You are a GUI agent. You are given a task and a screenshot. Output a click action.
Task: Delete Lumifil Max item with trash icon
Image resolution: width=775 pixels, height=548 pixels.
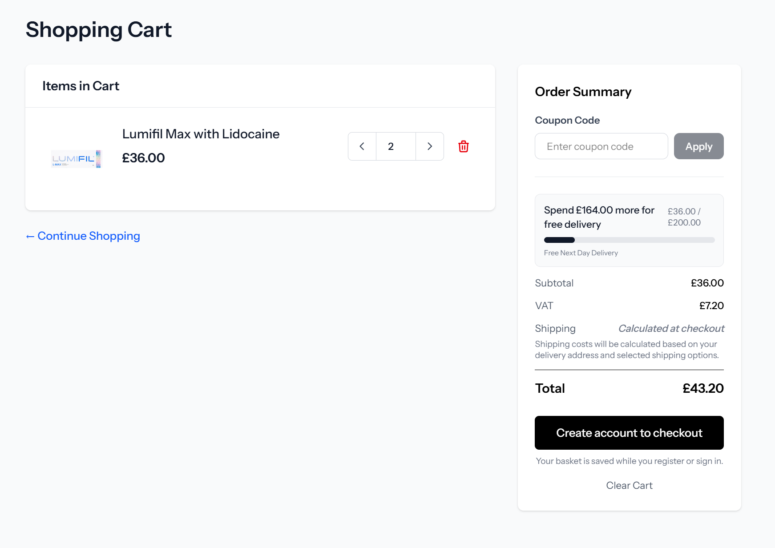[463, 146]
